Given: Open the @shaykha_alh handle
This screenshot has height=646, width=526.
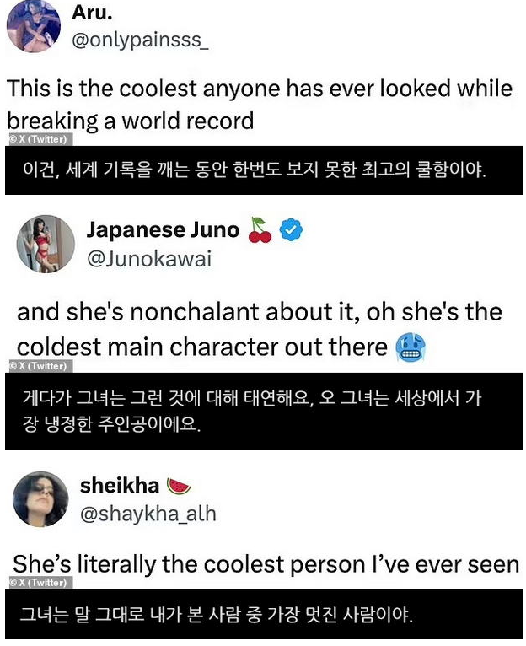Looking at the screenshot, I should (x=148, y=514).
